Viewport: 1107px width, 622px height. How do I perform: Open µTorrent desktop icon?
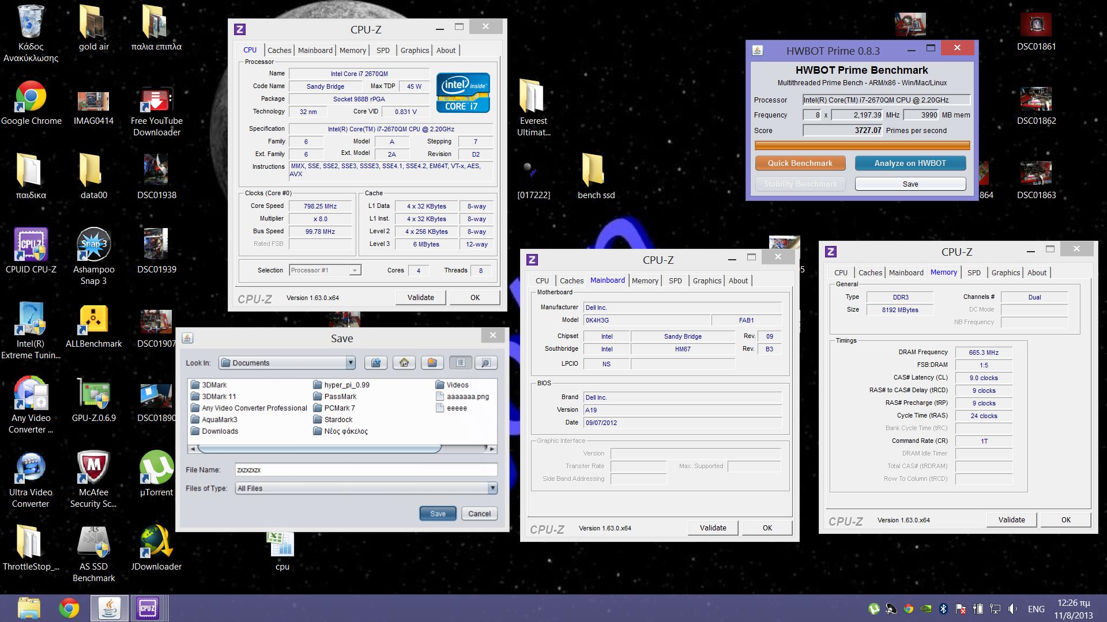(x=156, y=474)
